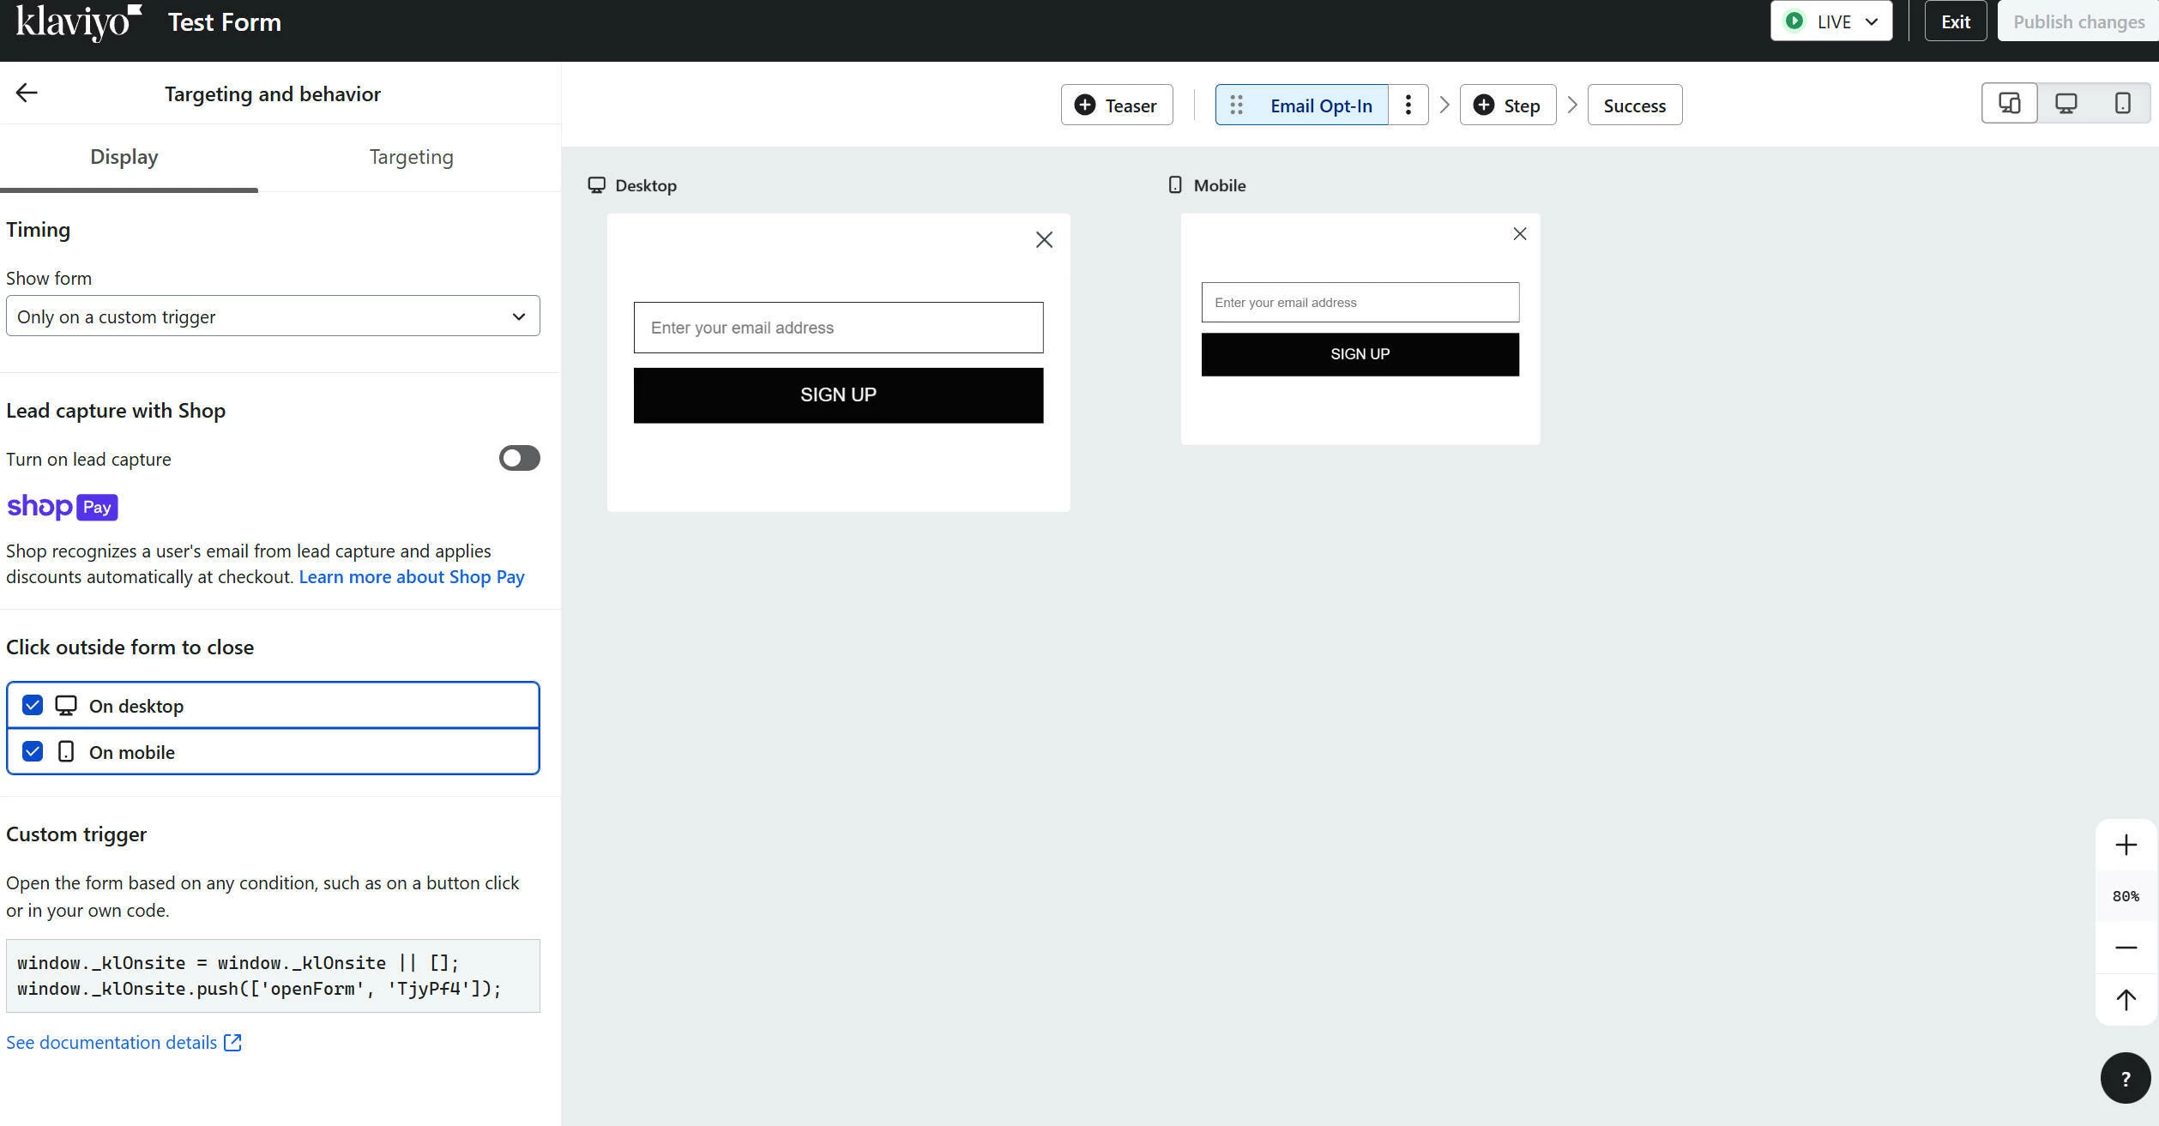Uncheck the On desktop checkbox

coord(33,705)
